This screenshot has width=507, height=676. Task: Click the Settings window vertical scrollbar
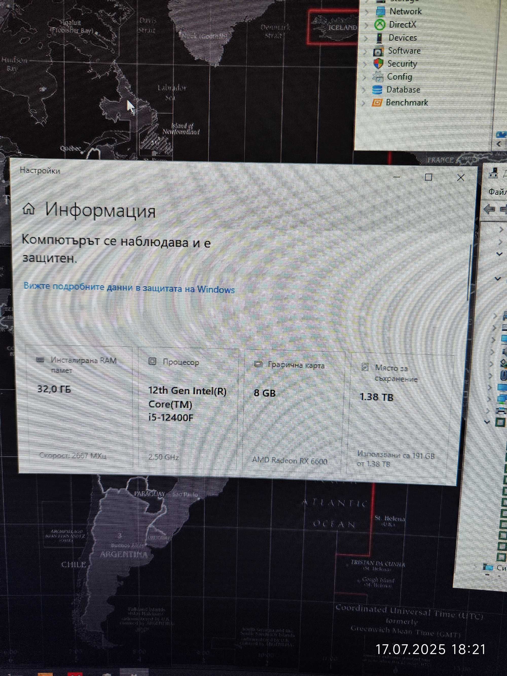(469, 272)
